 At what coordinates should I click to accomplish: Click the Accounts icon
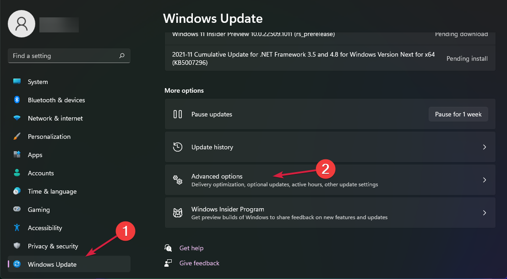tap(17, 173)
